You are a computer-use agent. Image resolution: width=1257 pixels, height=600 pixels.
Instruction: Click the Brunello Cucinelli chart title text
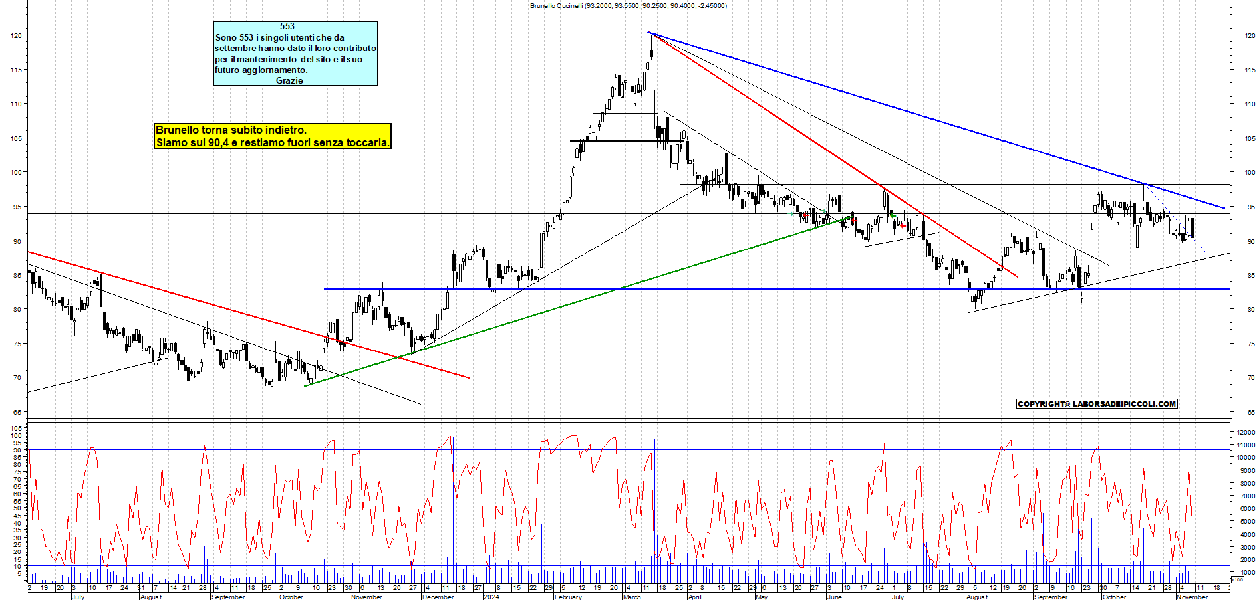pos(628,5)
